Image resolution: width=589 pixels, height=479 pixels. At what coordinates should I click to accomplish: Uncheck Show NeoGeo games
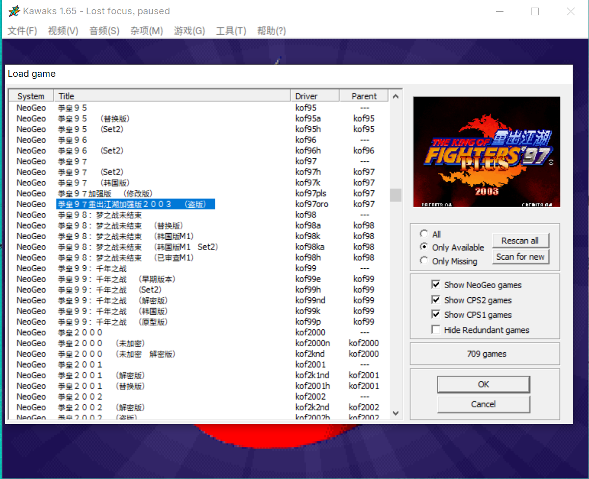click(x=436, y=285)
